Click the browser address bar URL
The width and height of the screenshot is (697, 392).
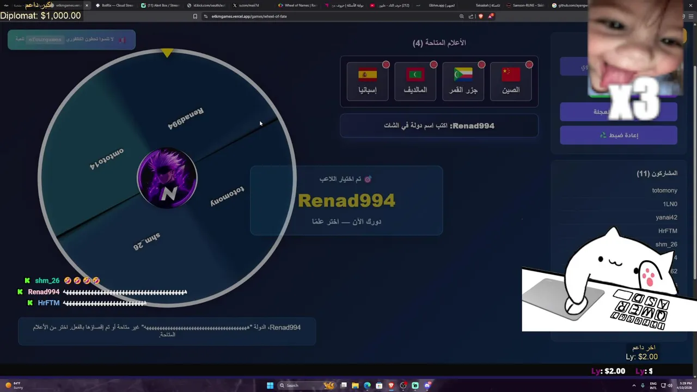[249, 16]
